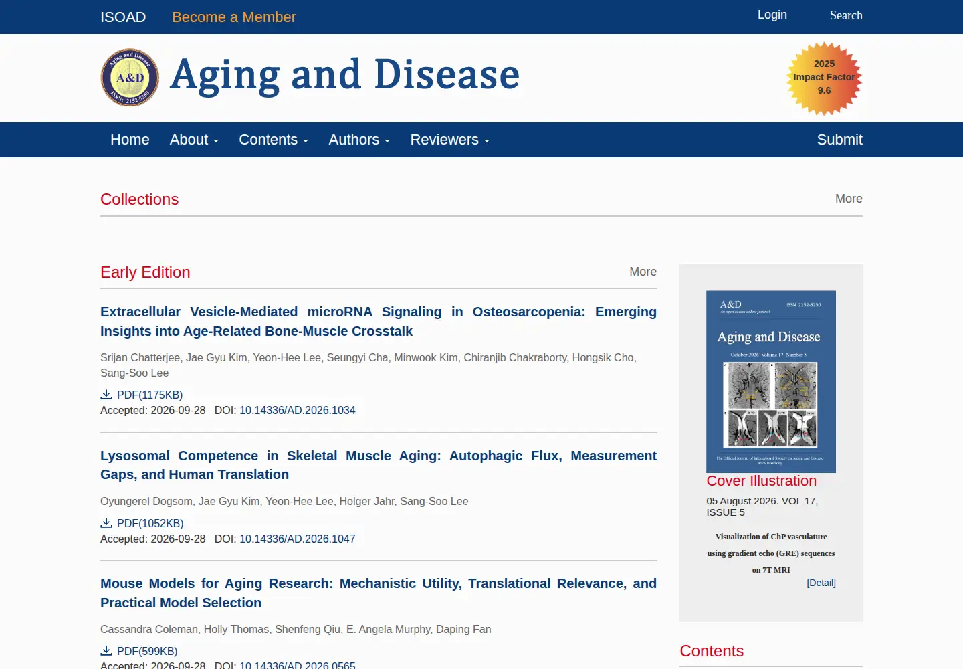Screen dimensions: 963x669
Task: Click the 2025 Impact Factor badge
Action: [824, 78]
